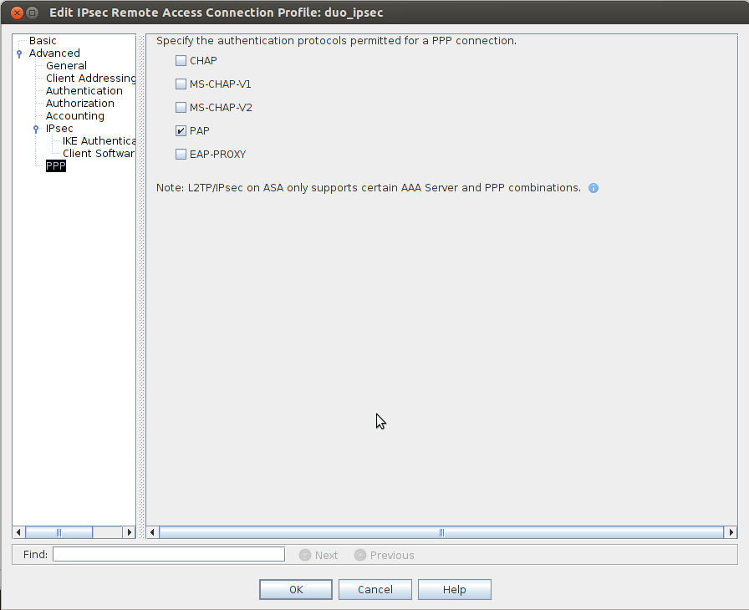Check the MS-CHAP-V2 checkbox
The image size is (749, 610).
(181, 107)
